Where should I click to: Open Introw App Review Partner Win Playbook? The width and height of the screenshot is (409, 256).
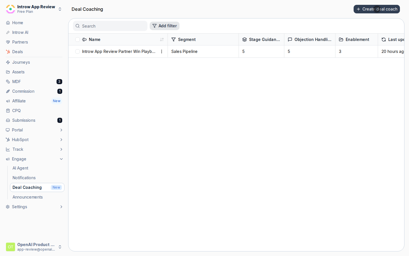tap(119, 51)
